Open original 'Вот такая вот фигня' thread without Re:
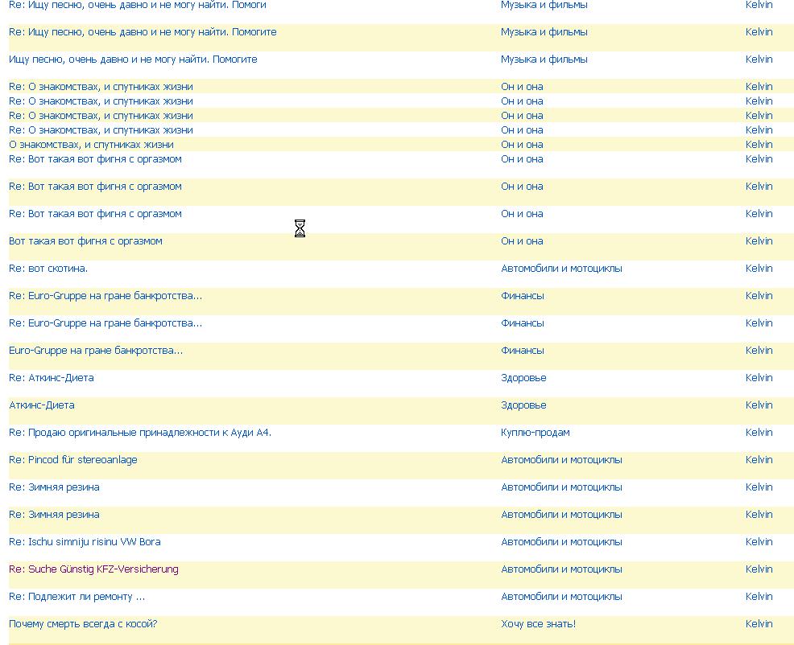Screen dimensions: 794x645 [x=85, y=241]
